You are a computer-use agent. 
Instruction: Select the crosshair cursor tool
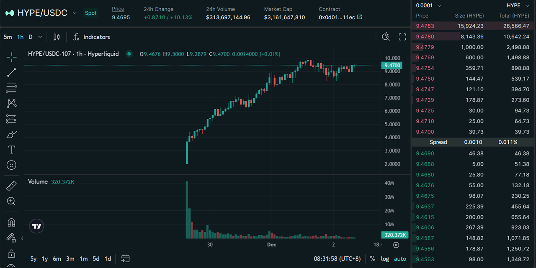tap(12, 57)
